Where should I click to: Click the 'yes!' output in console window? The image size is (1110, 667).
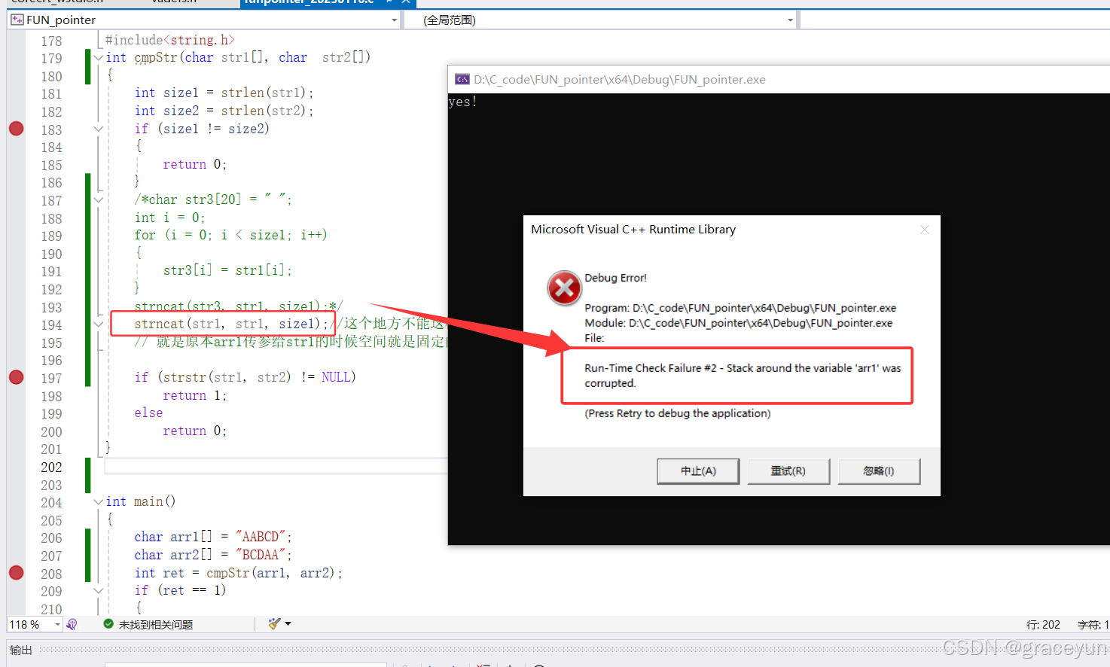[462, 102]
